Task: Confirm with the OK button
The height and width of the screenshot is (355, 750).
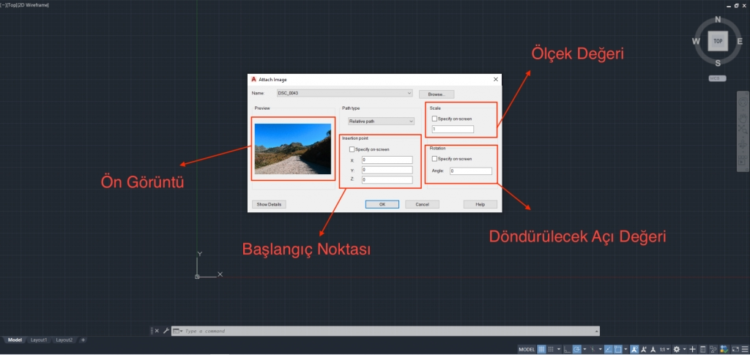Action: (382, 204)
